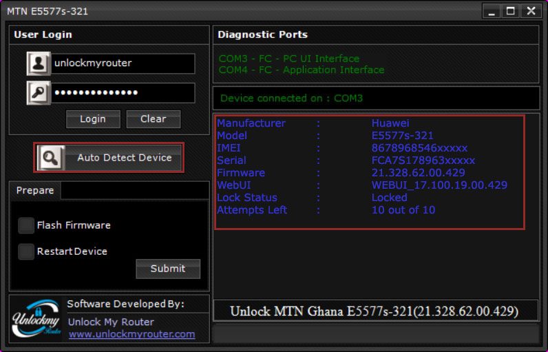Click the model value E5577s-321
Screen dimensions: 548x352
tap(402, 136)
